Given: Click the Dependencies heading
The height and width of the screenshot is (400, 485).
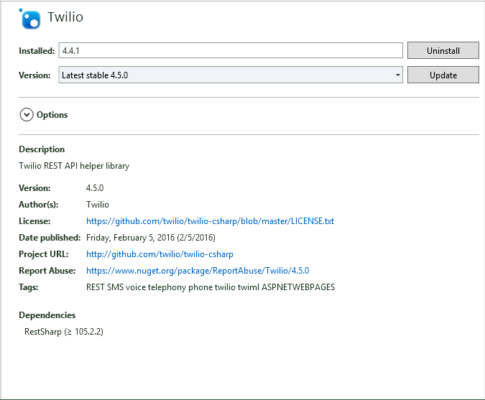Looking at the screenshot, I should 47,315.
